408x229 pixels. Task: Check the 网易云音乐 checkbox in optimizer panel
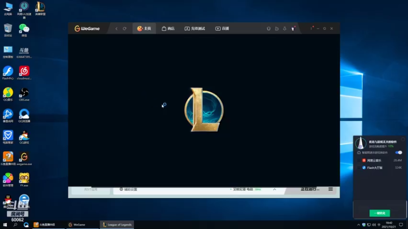click(359, 160)
